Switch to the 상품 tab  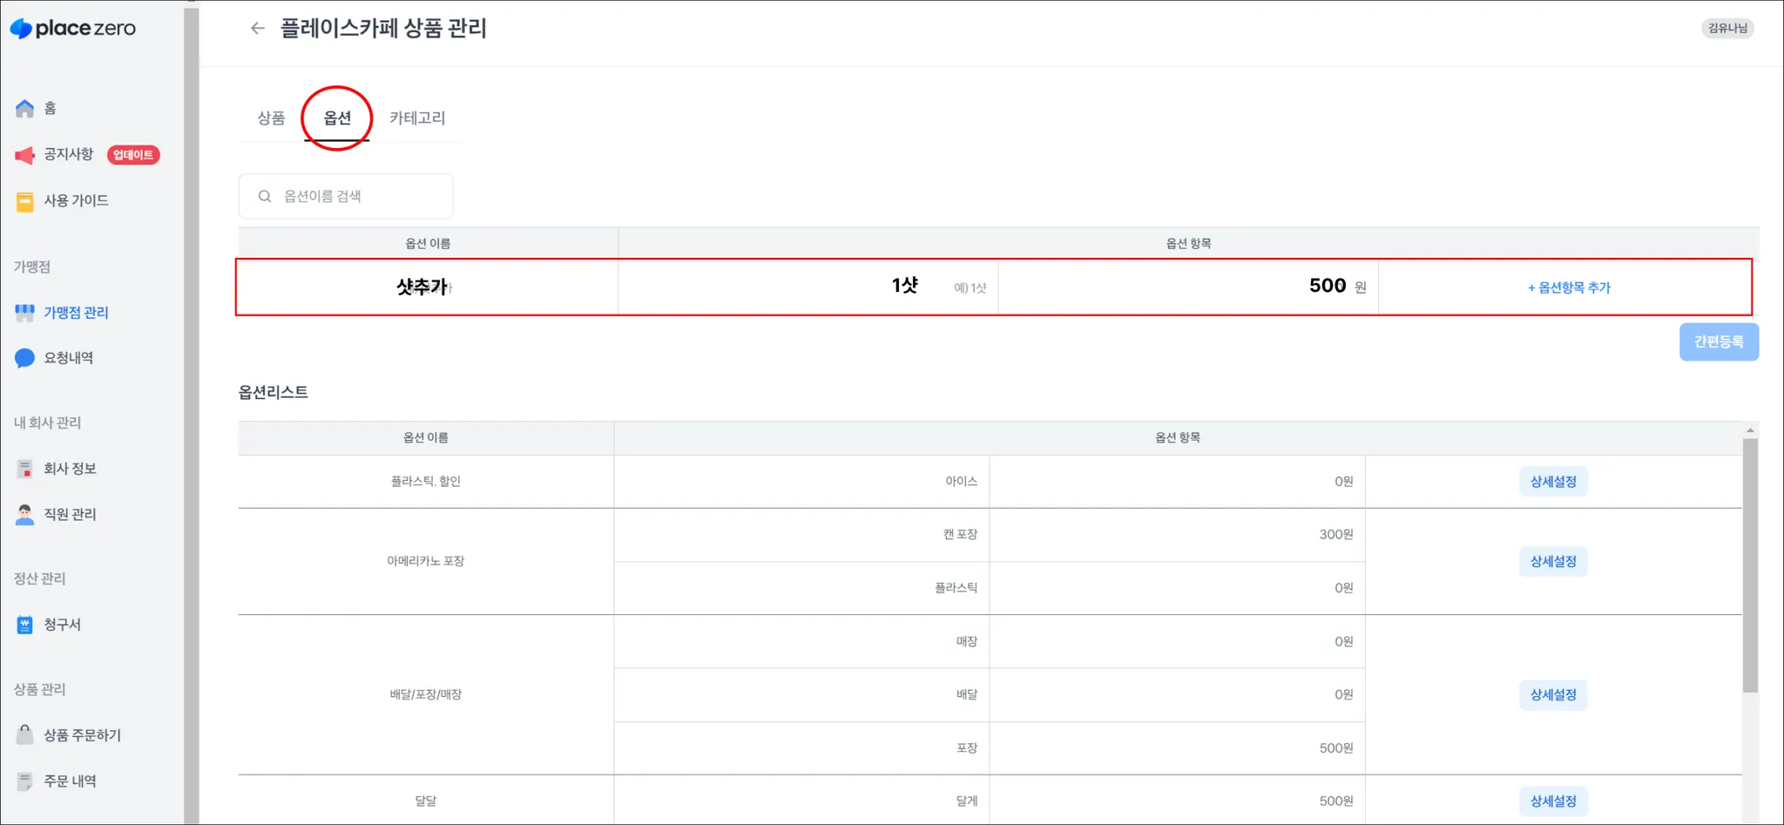(x=271, y=118)
